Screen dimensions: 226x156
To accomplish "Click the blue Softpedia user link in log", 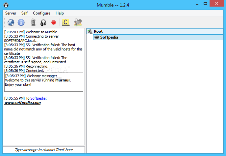I will coord(38,98).
